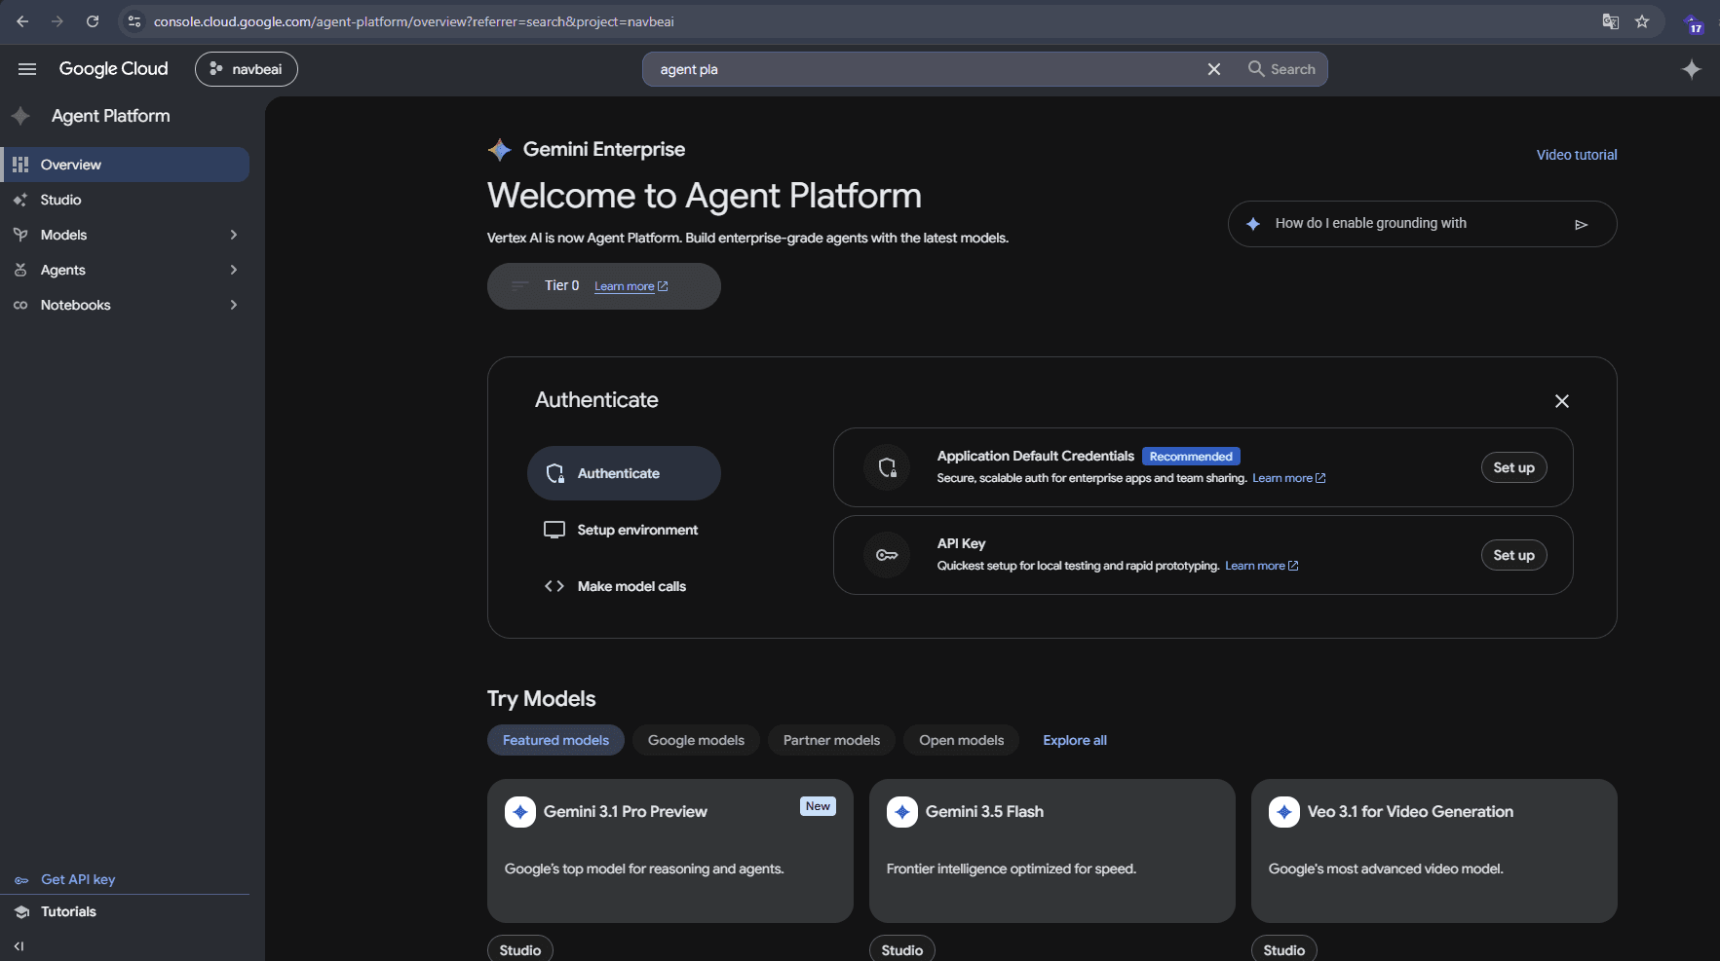Click the Google Cloud logo

tap(113, 69)
